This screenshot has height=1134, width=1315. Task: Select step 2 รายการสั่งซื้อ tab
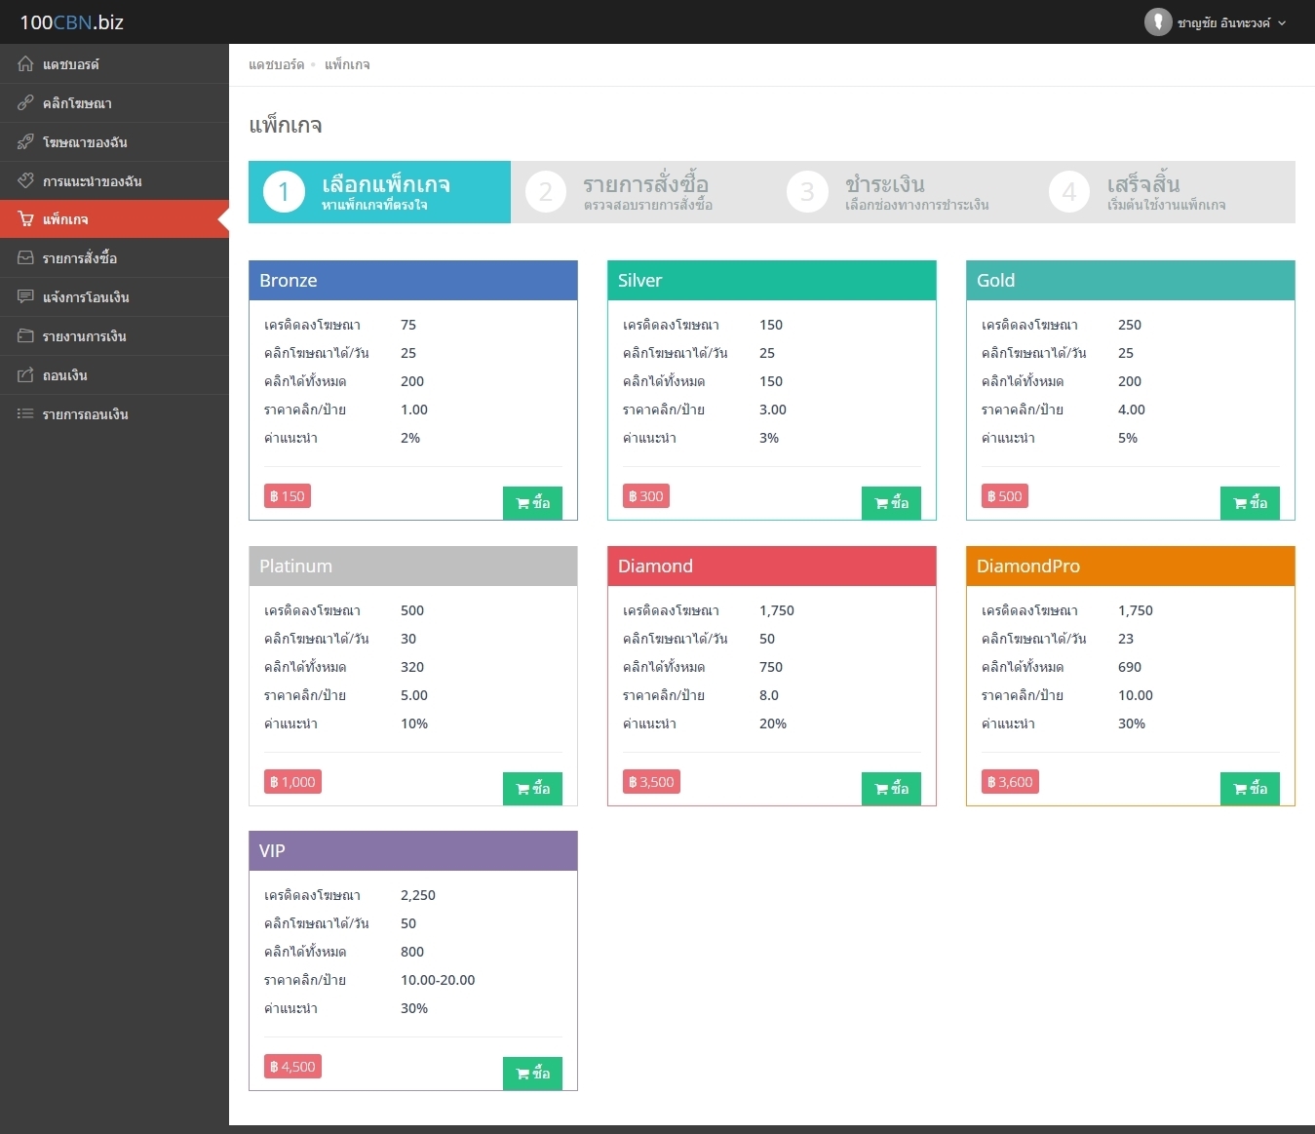pos(641,192)
